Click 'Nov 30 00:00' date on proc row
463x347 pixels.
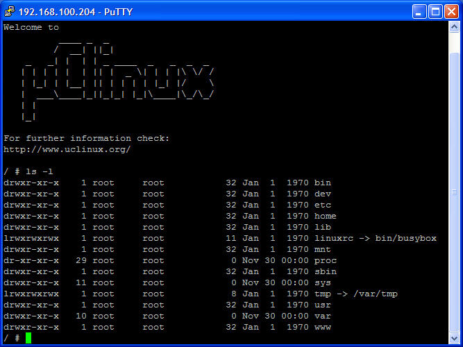tap(276, 261)
